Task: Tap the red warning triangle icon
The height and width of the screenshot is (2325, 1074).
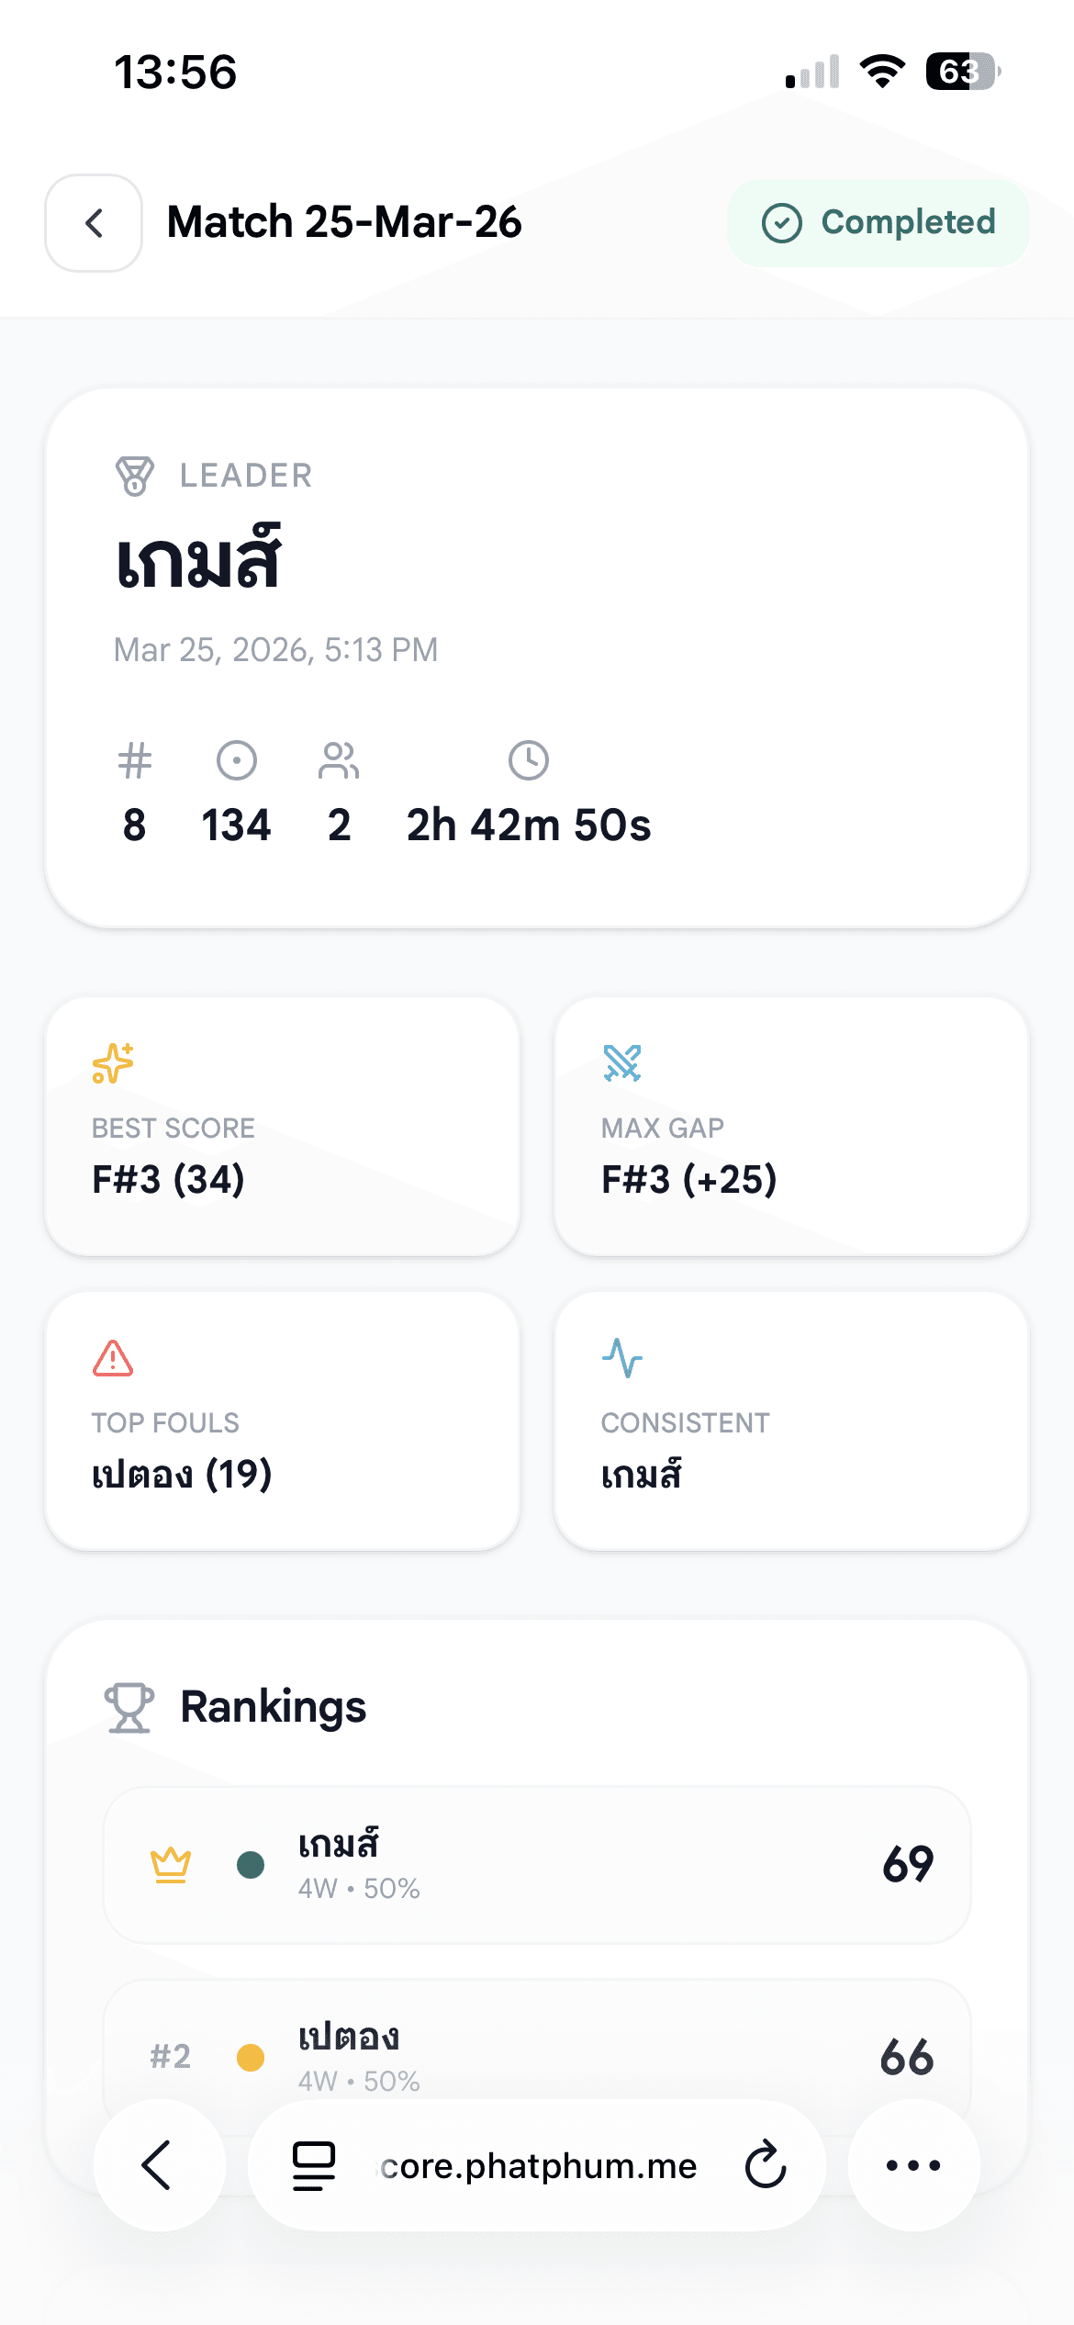Action: pyautogui.click(x=113, y=1358)
